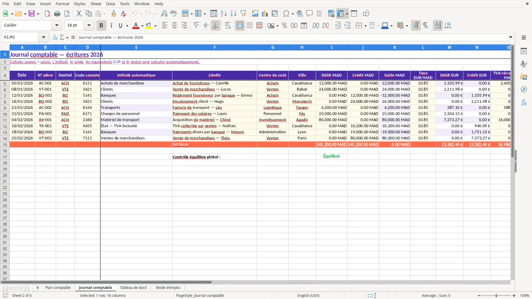The width and height of the screenshot is (532, 299).
Task: Toggle Align Bottom button
Action: (x=215, y=26)
